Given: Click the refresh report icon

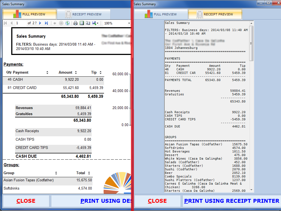Looking at the screenshot, I should tap(68, 23).
